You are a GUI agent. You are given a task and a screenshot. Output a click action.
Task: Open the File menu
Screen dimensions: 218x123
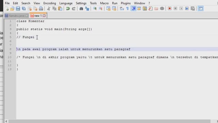[x=7, y=3]
